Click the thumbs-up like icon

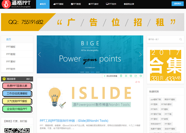[x=137, y=82]
